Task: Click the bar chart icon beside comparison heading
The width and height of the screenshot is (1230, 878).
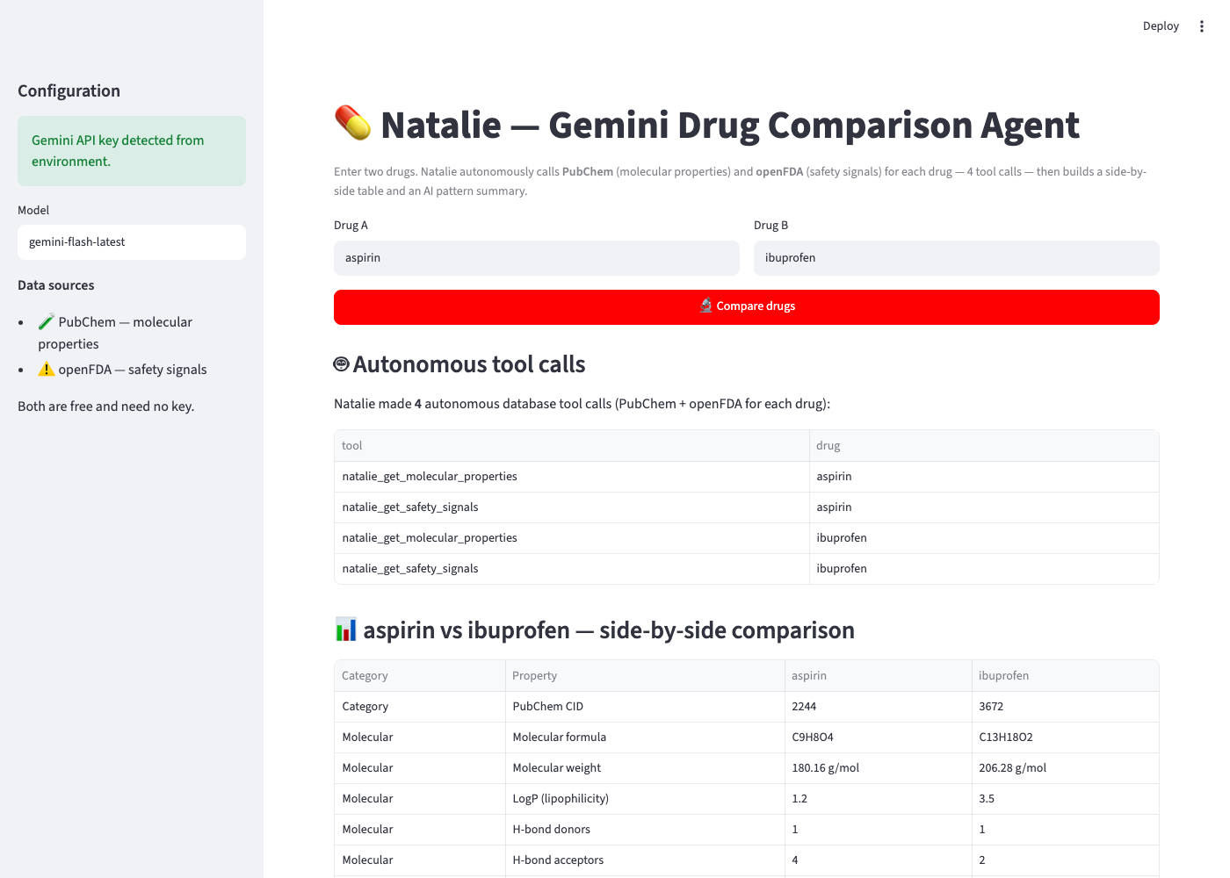Action: point(346,630)
